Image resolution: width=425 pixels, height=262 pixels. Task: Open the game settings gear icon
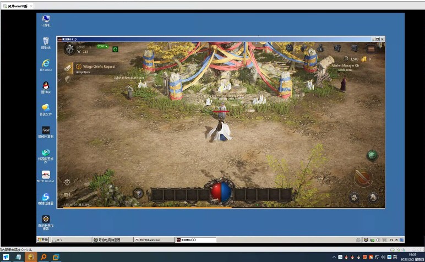pos(67,182)
